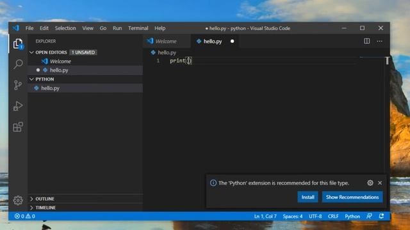Change line ending via CRLF indicator

(333, 216)
